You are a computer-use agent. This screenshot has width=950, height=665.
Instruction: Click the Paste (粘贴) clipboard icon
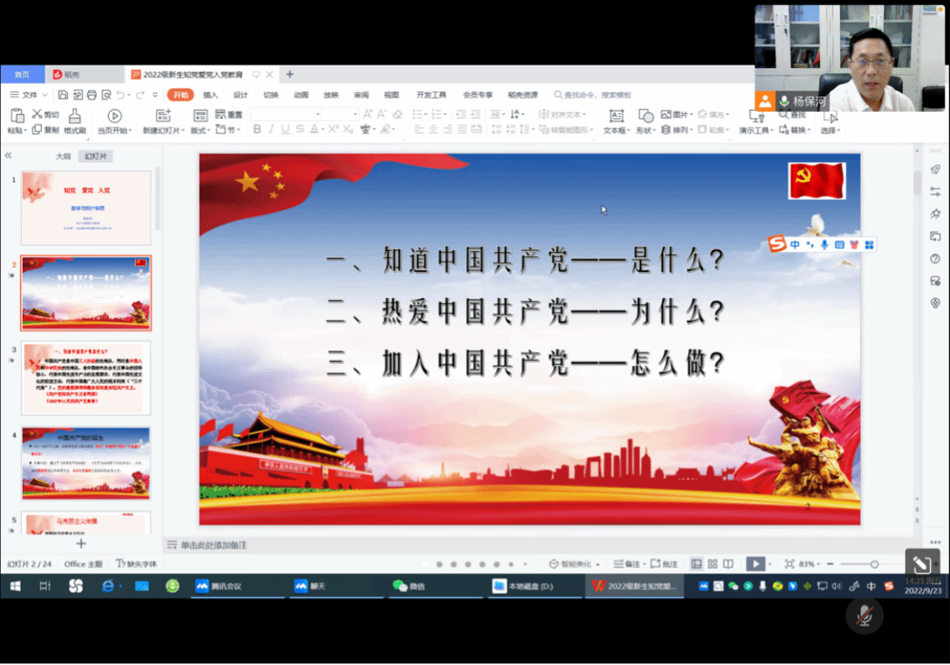[x=17, y=116]
